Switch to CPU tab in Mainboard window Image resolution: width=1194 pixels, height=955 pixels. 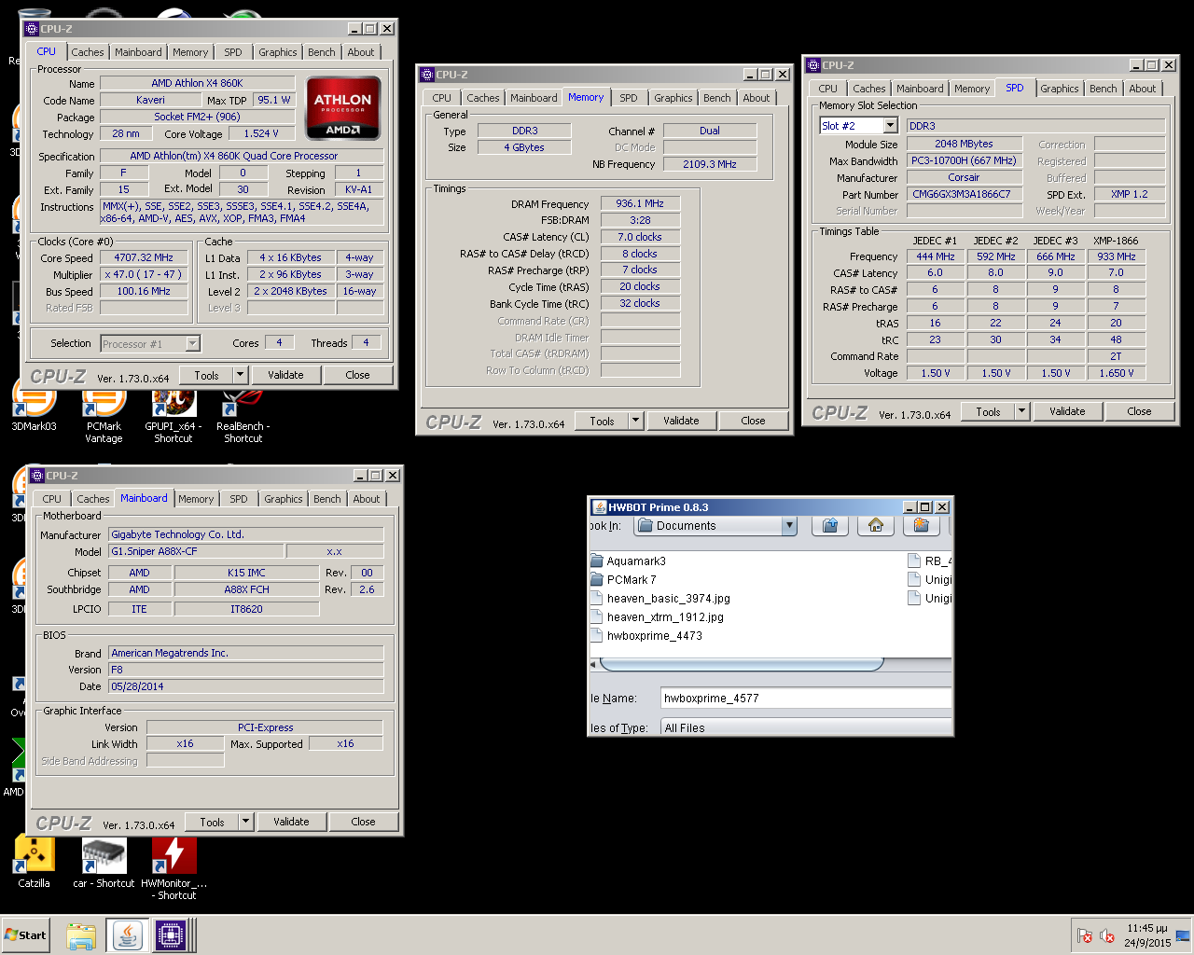pos(52,499)
